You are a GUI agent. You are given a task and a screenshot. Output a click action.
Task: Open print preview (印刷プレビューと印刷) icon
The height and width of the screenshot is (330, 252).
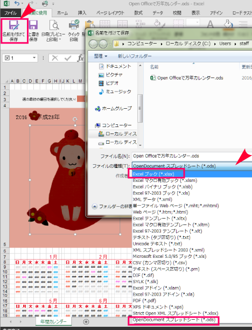pyautogui.click(x=53, y=31)
